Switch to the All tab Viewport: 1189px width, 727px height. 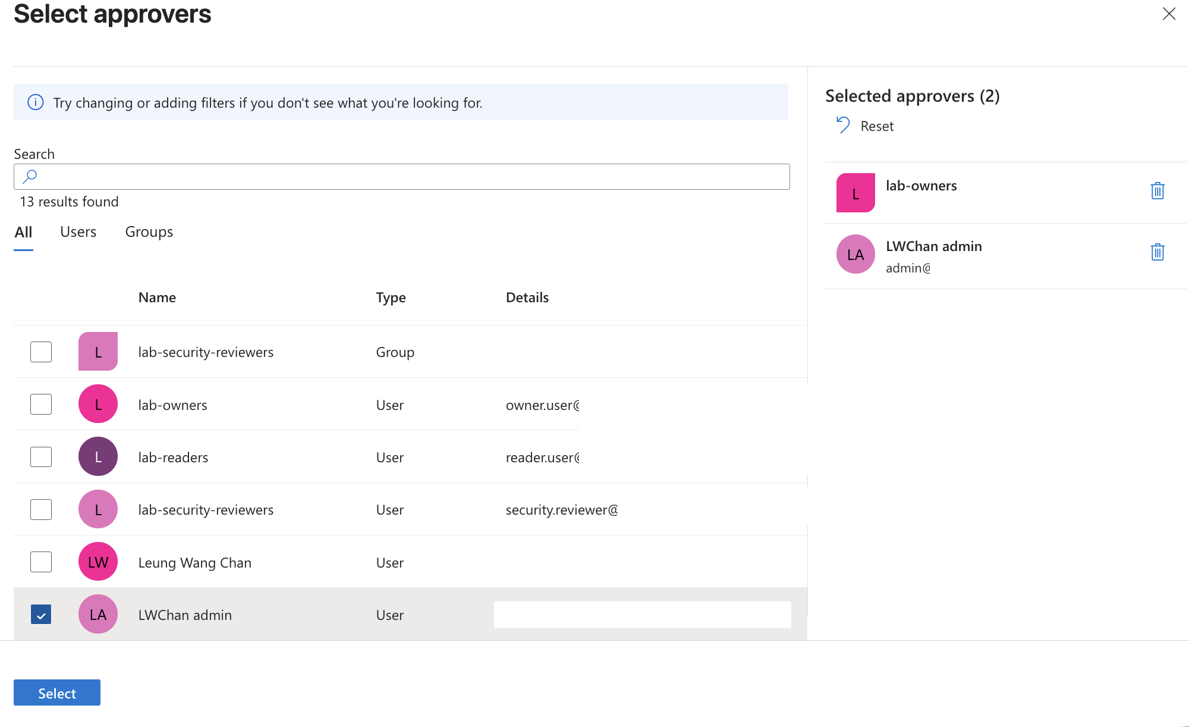pos(23,232)
